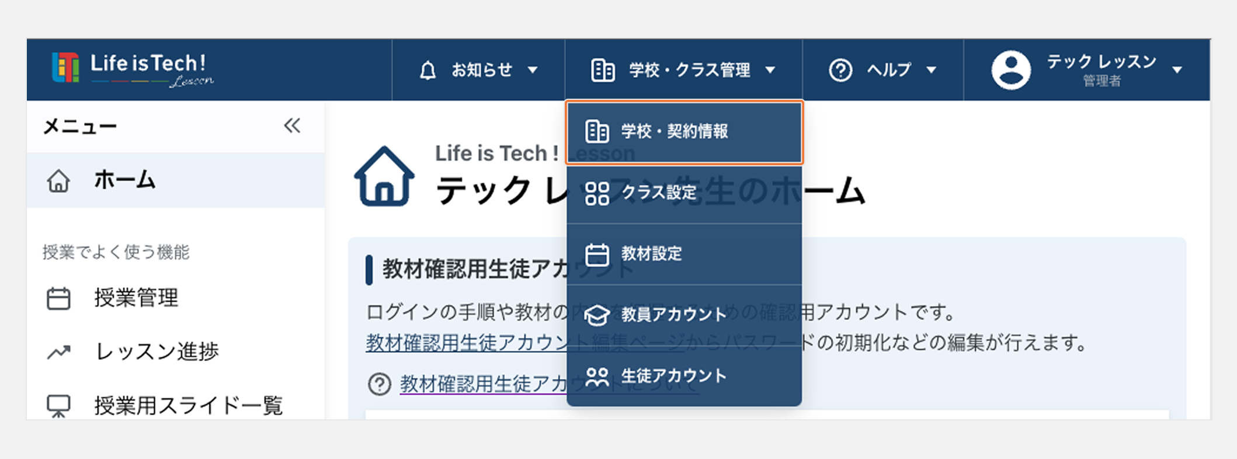
Task: Click the 授業管理 calendar icon
Action: point(58,298)
